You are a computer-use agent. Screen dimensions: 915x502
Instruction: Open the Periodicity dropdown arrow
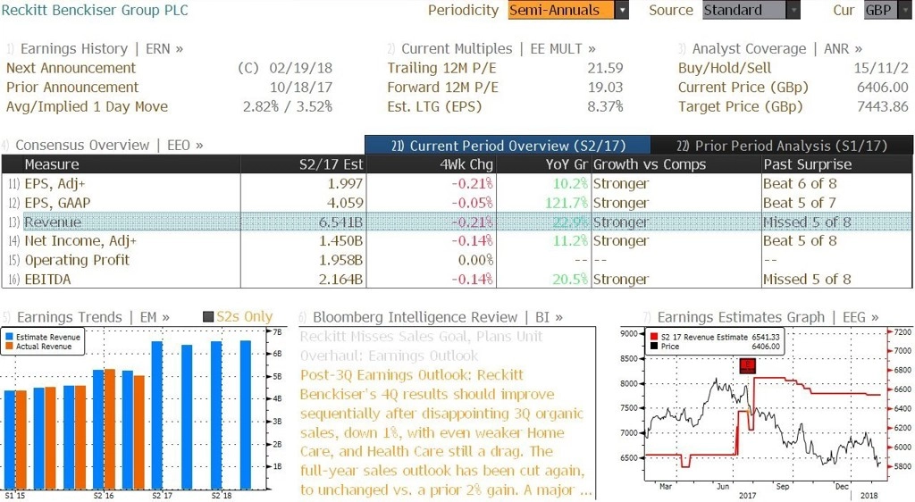coord(622,10)
